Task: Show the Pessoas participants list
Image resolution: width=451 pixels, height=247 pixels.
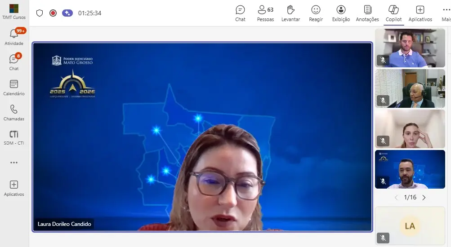Action: coord(265,13)
